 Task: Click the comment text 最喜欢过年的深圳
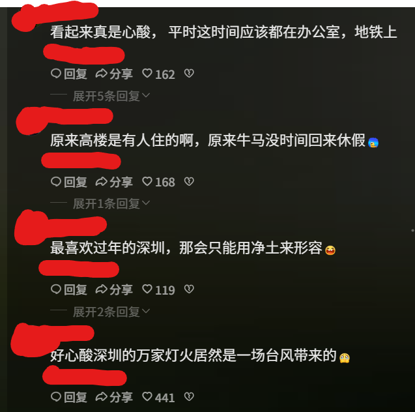[x=107, y=248]
